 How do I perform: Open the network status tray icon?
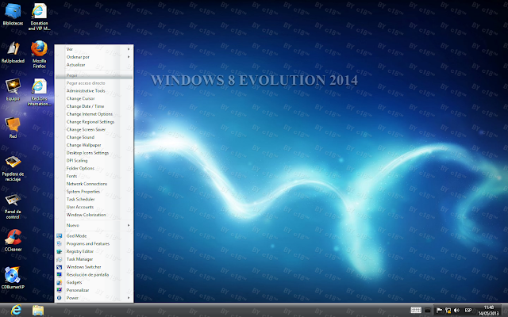[448, 311]
